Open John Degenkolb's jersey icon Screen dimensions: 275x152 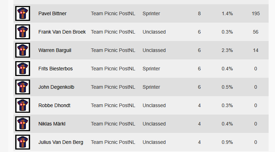(x=23, y=87)
